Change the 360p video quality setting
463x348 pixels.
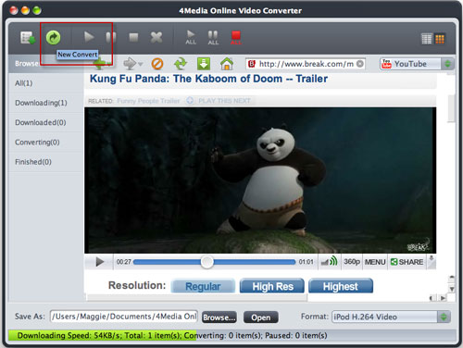(352, 262)
